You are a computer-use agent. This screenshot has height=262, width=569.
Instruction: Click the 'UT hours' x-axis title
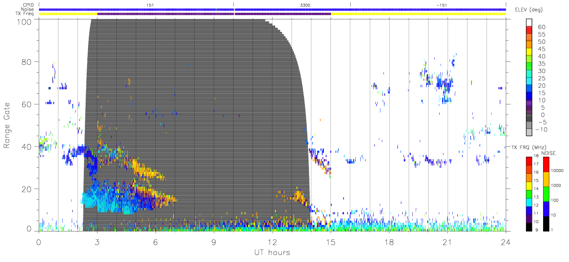pyautogui.click(x=272, y=252)
